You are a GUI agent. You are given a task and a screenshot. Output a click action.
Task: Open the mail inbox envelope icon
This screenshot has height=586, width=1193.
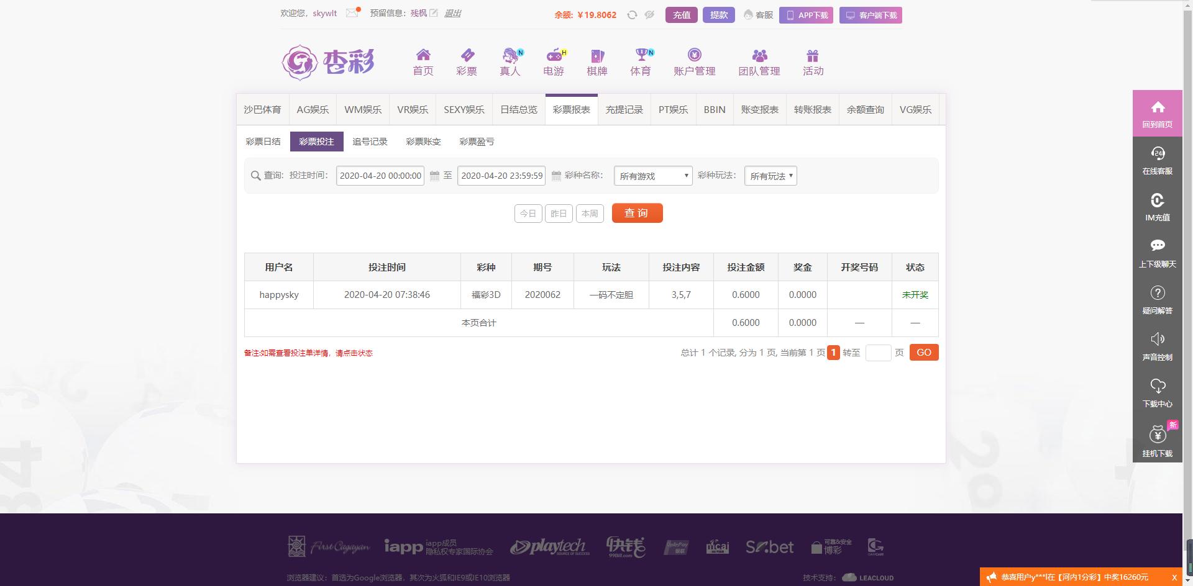tap(352, 13)
